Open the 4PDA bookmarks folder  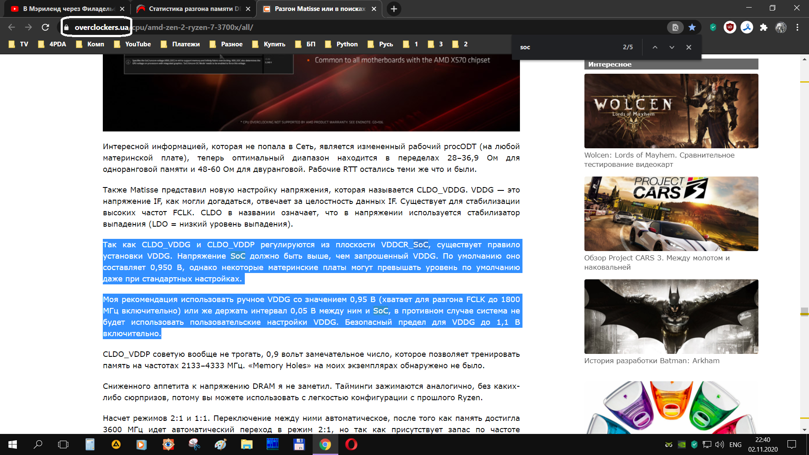52,44
